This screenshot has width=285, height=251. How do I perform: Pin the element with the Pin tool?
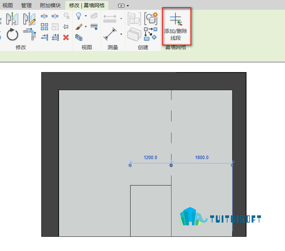[66, 27]
